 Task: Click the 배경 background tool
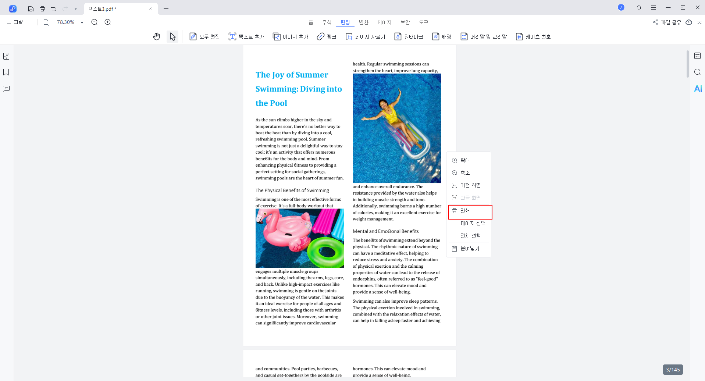click(x=442, y=36)
